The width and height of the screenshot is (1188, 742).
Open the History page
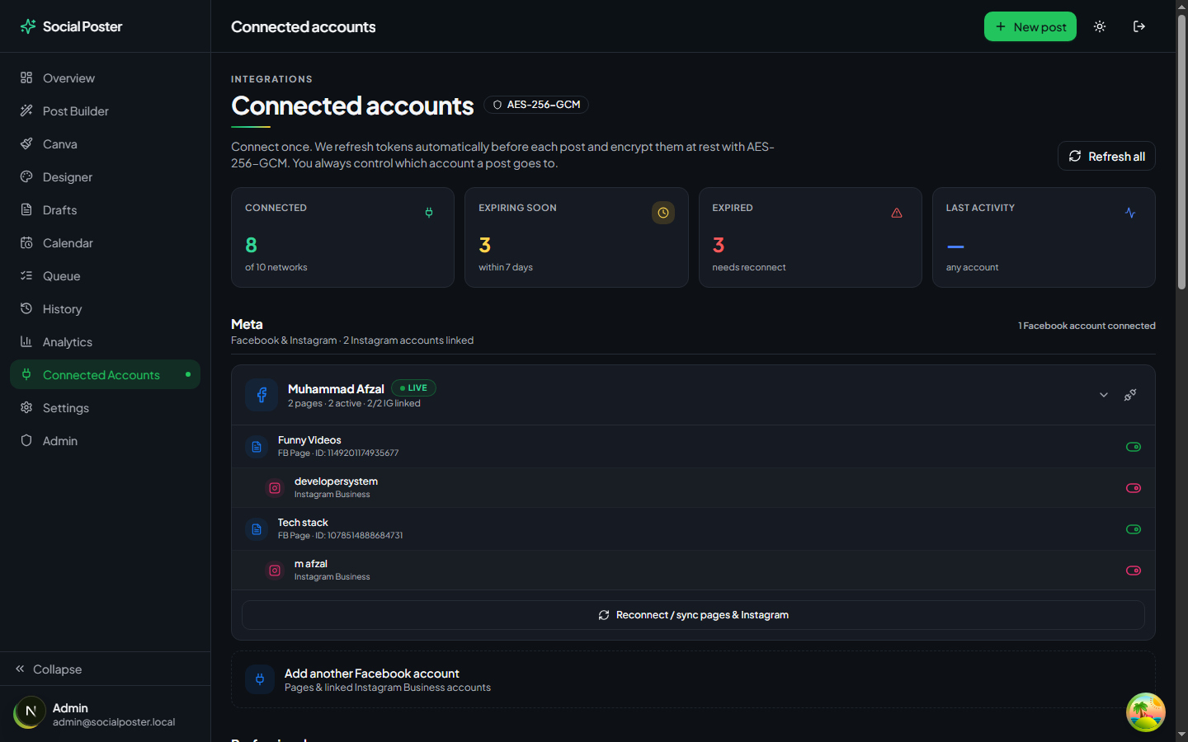pyautogui.click(x=105, y=309)
